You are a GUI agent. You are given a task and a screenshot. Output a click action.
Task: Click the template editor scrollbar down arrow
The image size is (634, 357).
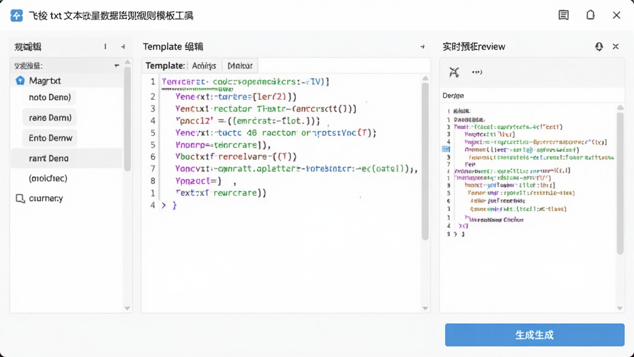425,309
